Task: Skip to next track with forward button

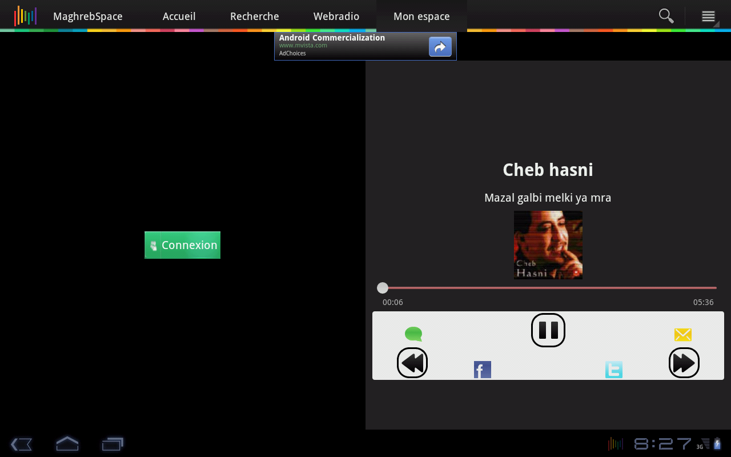Action: click(684, 363)
